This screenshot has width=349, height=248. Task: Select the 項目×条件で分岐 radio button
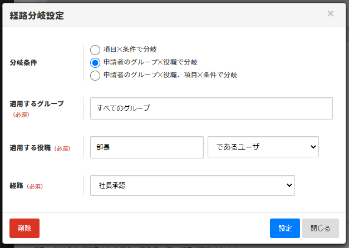tap(95, 50)
